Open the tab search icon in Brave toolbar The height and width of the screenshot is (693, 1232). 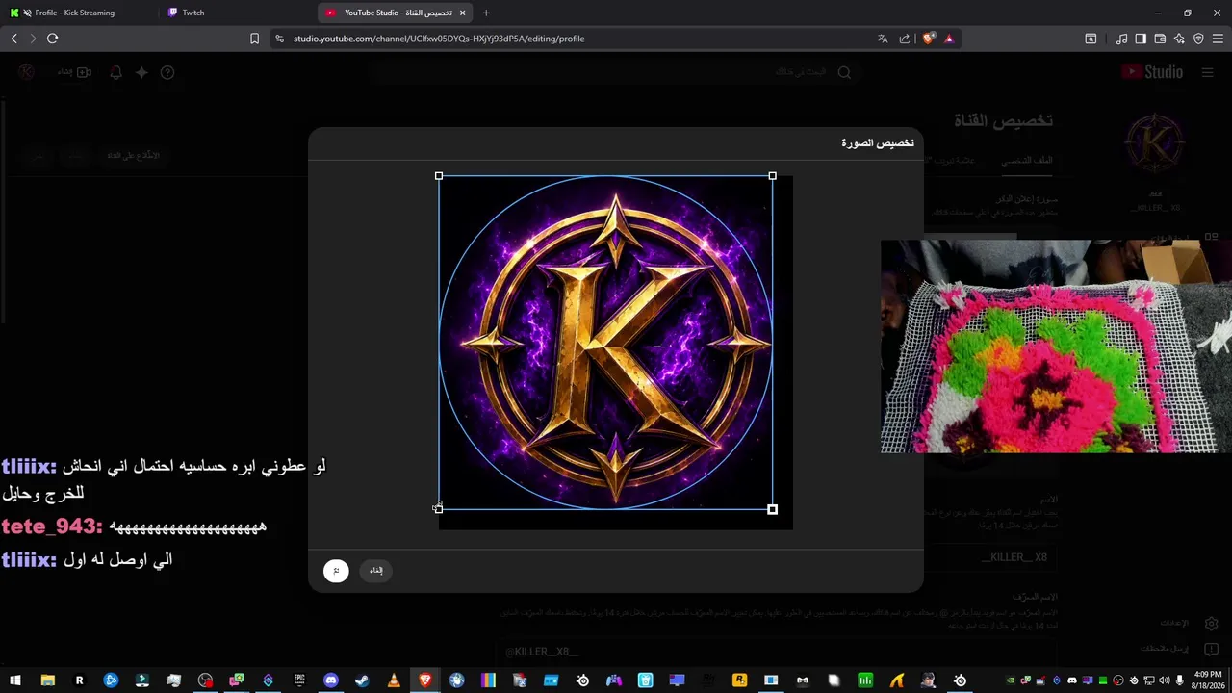(1091, 38)
